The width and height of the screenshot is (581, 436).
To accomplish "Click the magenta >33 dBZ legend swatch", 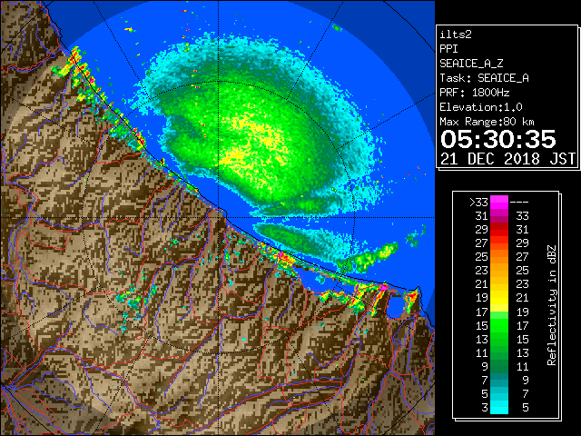I will pos(499,203).
